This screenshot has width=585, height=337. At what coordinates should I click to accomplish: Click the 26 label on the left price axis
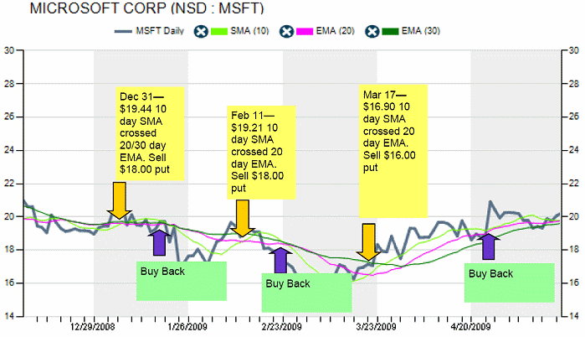click(9, 117)
